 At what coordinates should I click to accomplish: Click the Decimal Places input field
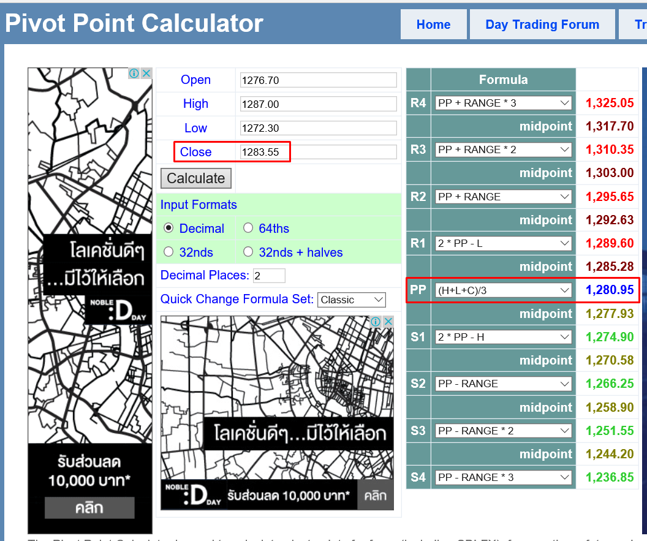coord(269,276)
